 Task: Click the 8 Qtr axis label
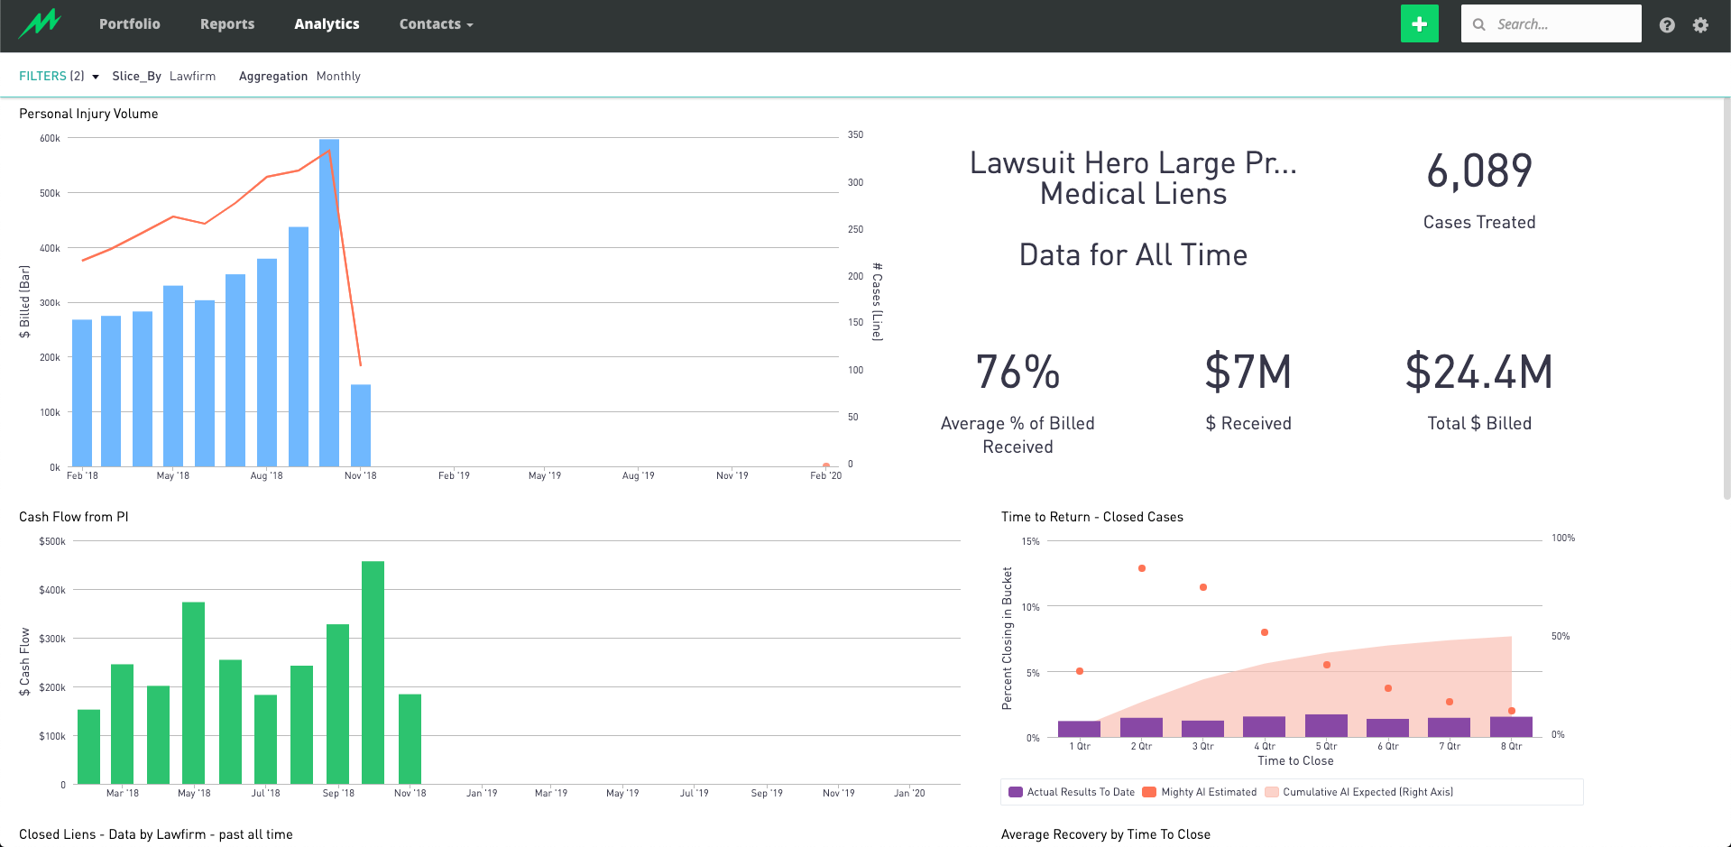[x=1511, y=746]
